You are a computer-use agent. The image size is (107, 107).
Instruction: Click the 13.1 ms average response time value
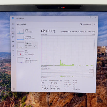tap(53, 83)
